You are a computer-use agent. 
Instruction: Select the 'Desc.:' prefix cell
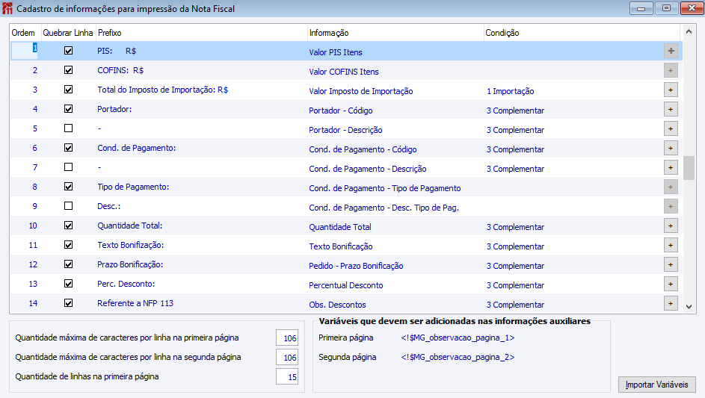click(109, 206)
